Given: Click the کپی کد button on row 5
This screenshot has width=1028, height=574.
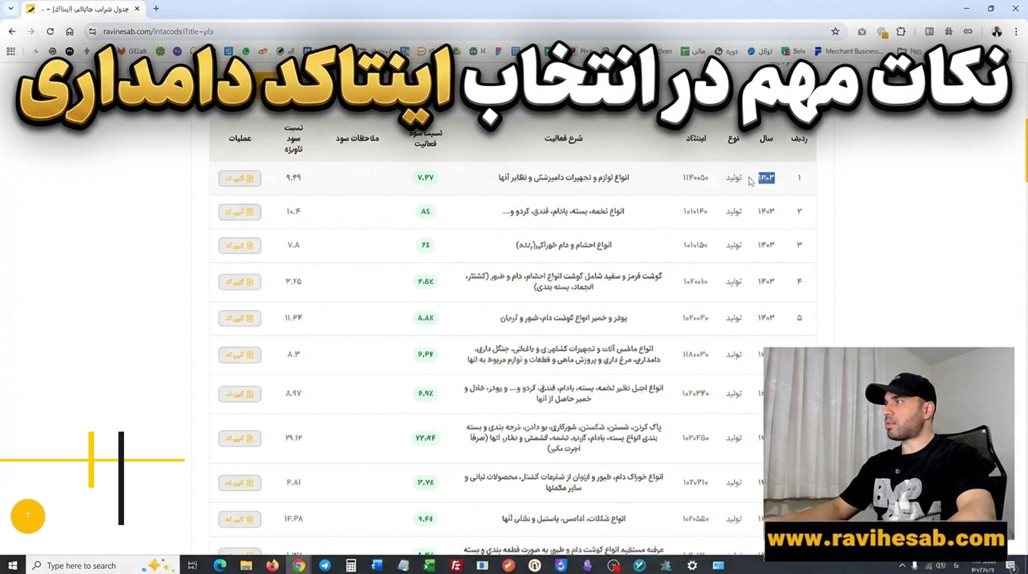Looking at the screenshot, I should click(239, 318).
